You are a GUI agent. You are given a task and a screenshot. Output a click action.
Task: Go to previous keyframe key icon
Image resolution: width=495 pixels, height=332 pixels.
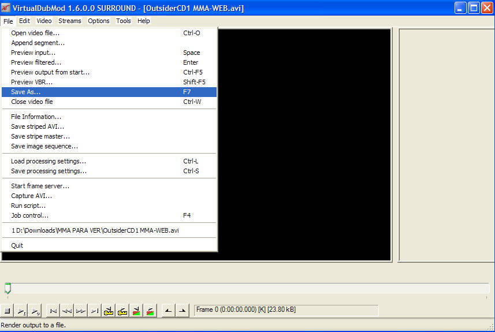(x=108, y=311)
